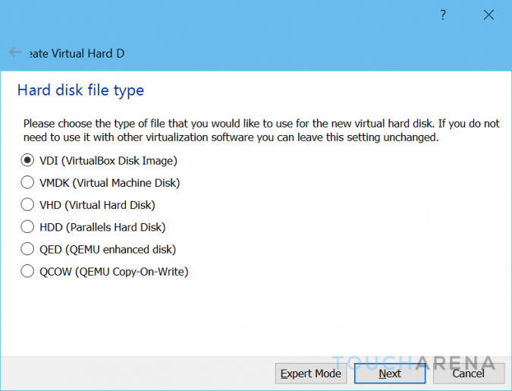Continue with the Next button
Screen dimensions: 512x391
pos(390,374)
